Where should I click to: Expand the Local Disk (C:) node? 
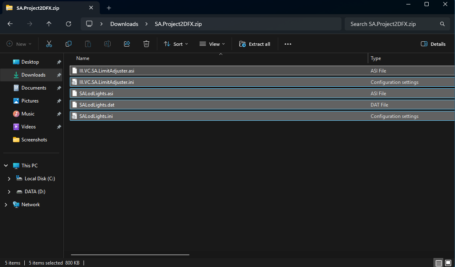tap(9, 179)
